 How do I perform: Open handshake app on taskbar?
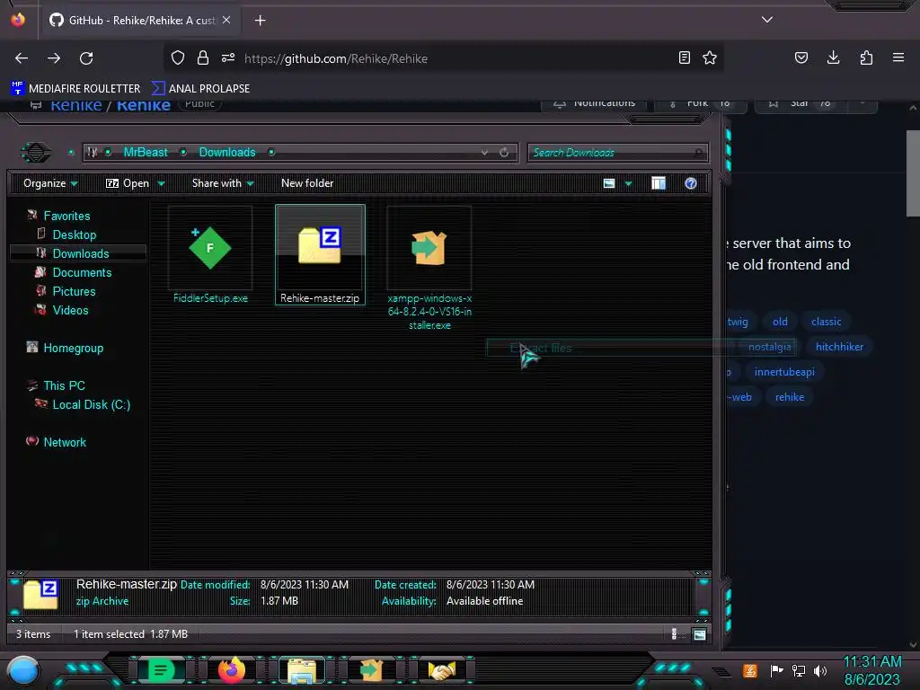(x=441, y=670)
